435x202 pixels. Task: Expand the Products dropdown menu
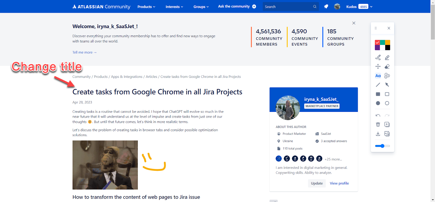(x=146, y=7)
